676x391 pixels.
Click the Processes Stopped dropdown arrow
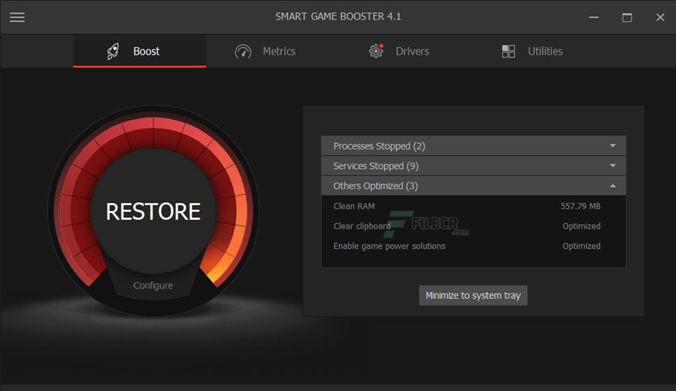click(613, 145)
